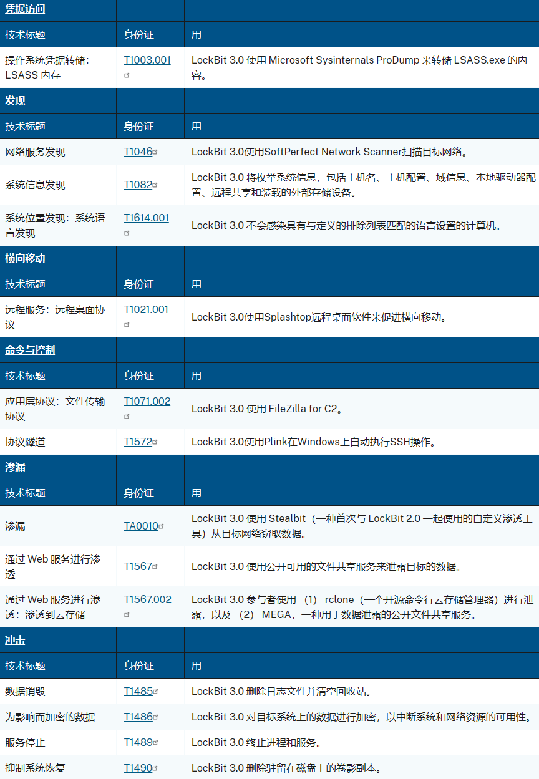539x779 pixels.
Task: Open the TA0010 tactic link
Action: coord(141,526)
